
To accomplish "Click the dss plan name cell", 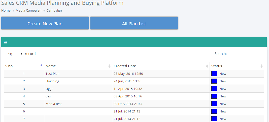I will click(x=78, y=96).
